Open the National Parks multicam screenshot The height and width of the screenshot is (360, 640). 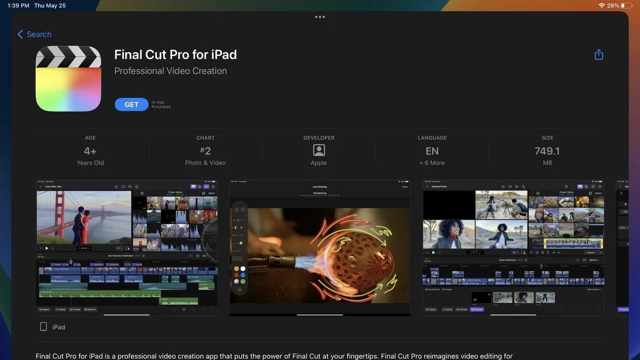tap(513, 248)
